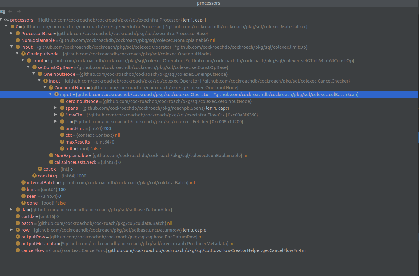Select the outputMetadata nil row
The image size is (419, 276).
[209, 243]
